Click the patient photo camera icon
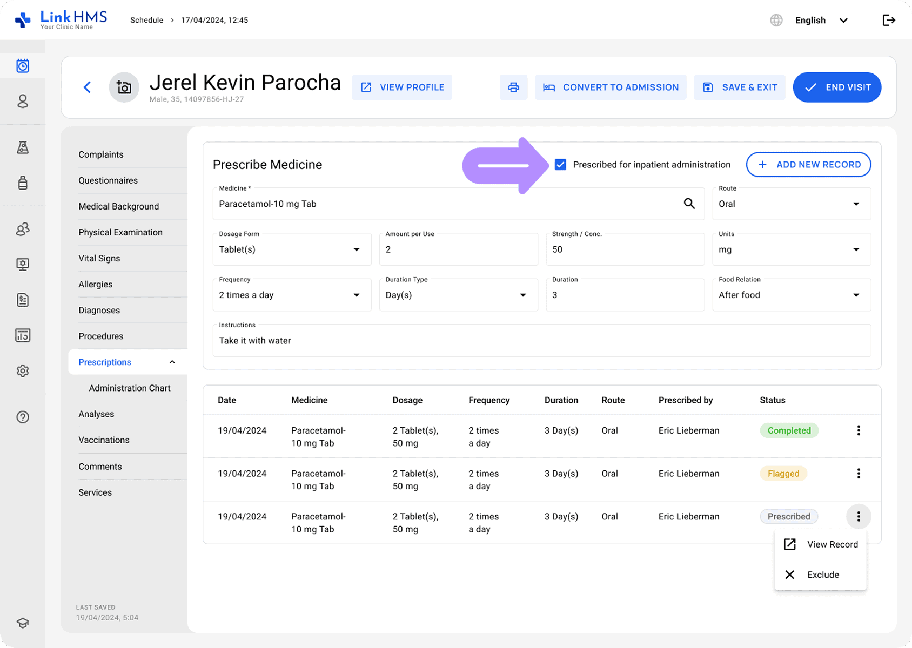 click(x=124, y=87)
